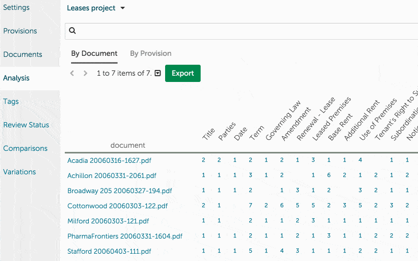Click the Title column header
This screenshot has height=261, width=418.
tap(208, 134)
